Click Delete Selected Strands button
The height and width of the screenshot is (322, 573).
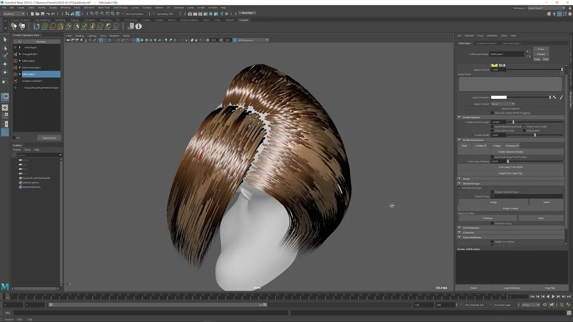click(510, 152)
